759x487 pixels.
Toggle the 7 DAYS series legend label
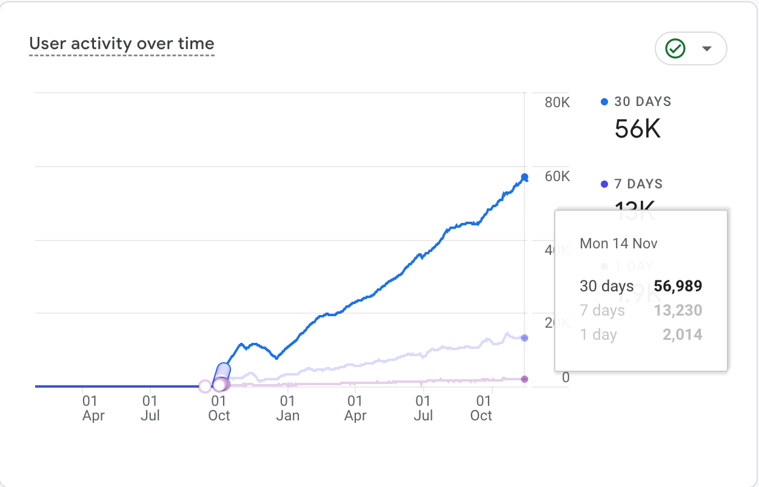tap(638, 184)
